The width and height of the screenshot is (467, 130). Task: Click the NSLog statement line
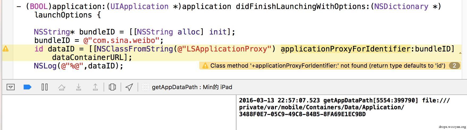click(79, 66)
